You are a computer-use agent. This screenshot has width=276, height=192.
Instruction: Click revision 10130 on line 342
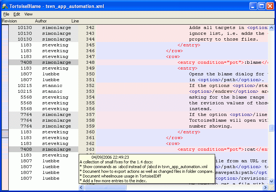click(x=25, y=28)
